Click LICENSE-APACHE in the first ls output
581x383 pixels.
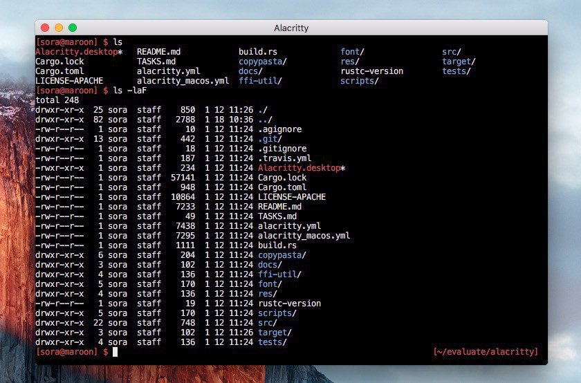coord(69,81)
